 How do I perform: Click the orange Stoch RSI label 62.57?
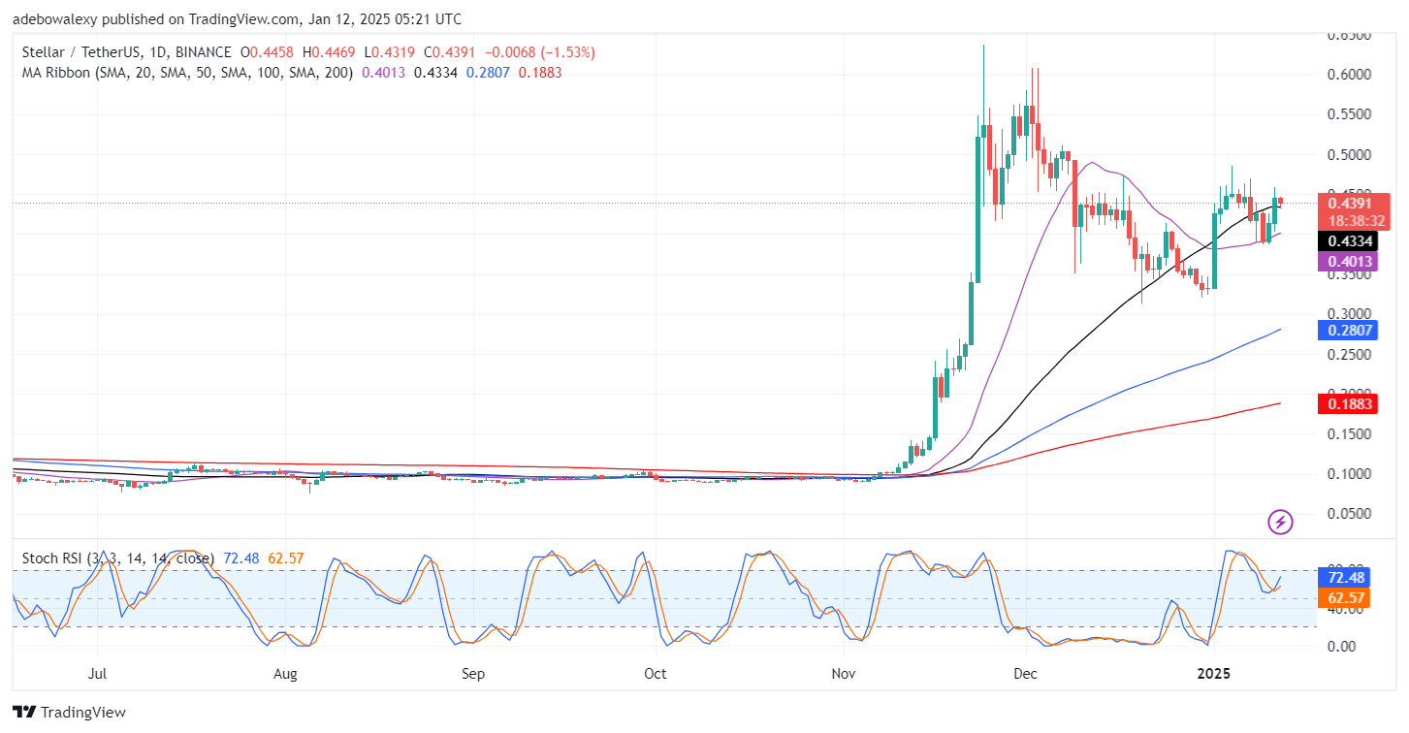(x=1343, y=599)
